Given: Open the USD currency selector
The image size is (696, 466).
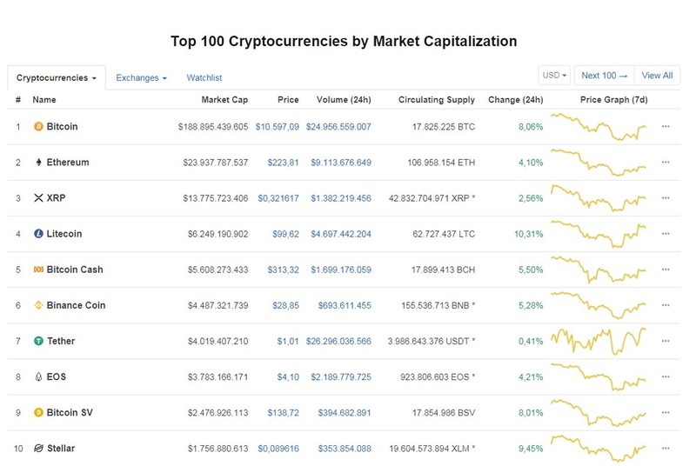Looking at the screenshot, I should pos(554,76).
